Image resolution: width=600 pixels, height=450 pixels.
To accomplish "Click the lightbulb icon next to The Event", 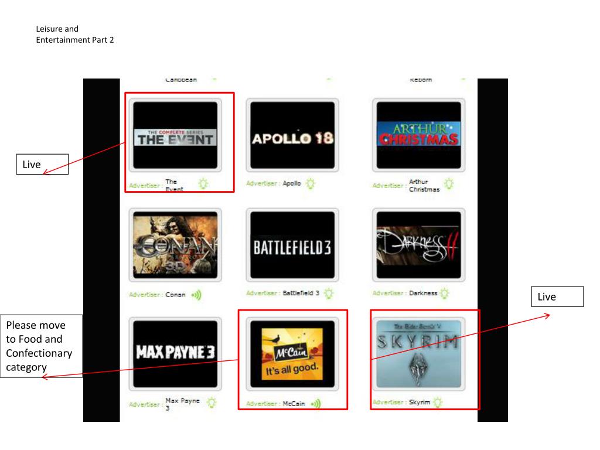I will [203, 184].
